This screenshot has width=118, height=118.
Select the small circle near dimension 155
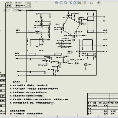(x=86, y=65)
